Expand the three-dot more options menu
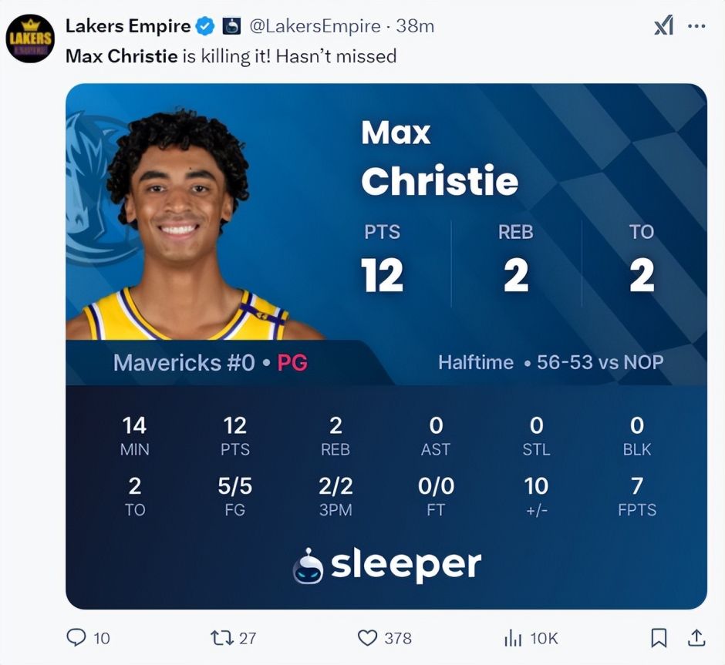 pos(696,26)
